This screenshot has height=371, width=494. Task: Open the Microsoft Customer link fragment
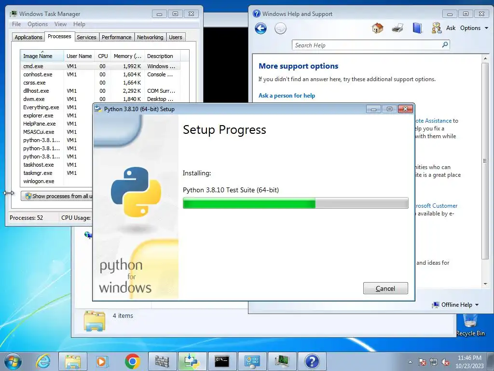point(436,206)
